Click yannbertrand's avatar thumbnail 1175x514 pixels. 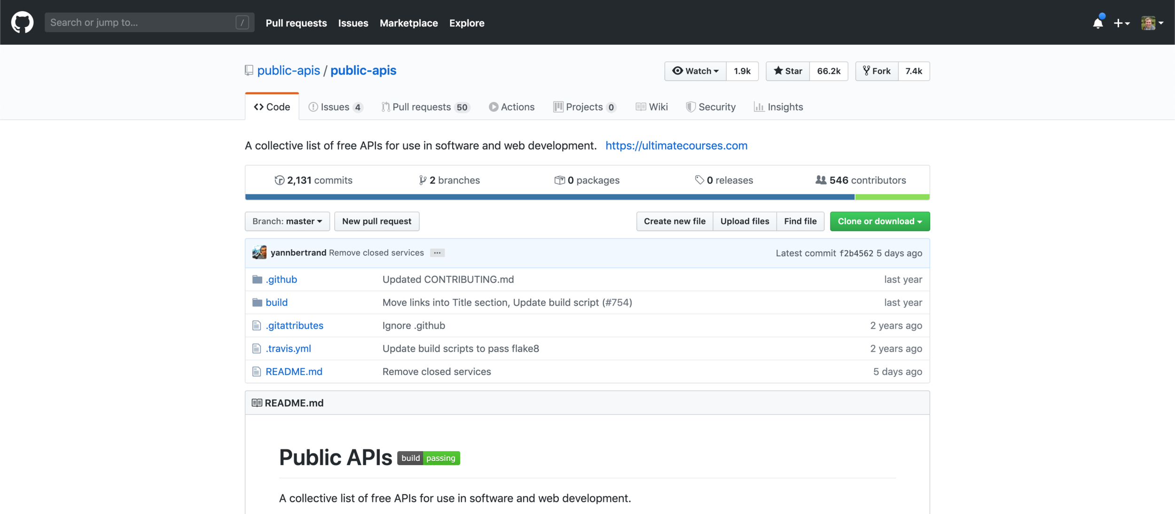pyautogui.click(x=259, y=253)
